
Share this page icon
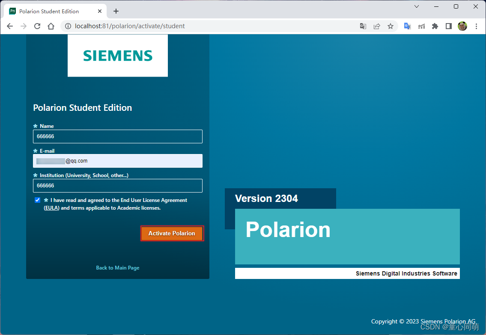pyautogui.click(x=376, y=27)
